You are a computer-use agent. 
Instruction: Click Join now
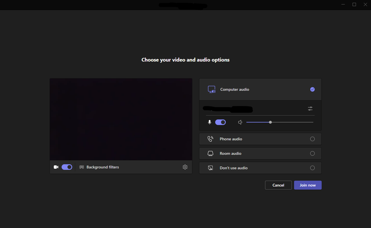coord(307,185)
